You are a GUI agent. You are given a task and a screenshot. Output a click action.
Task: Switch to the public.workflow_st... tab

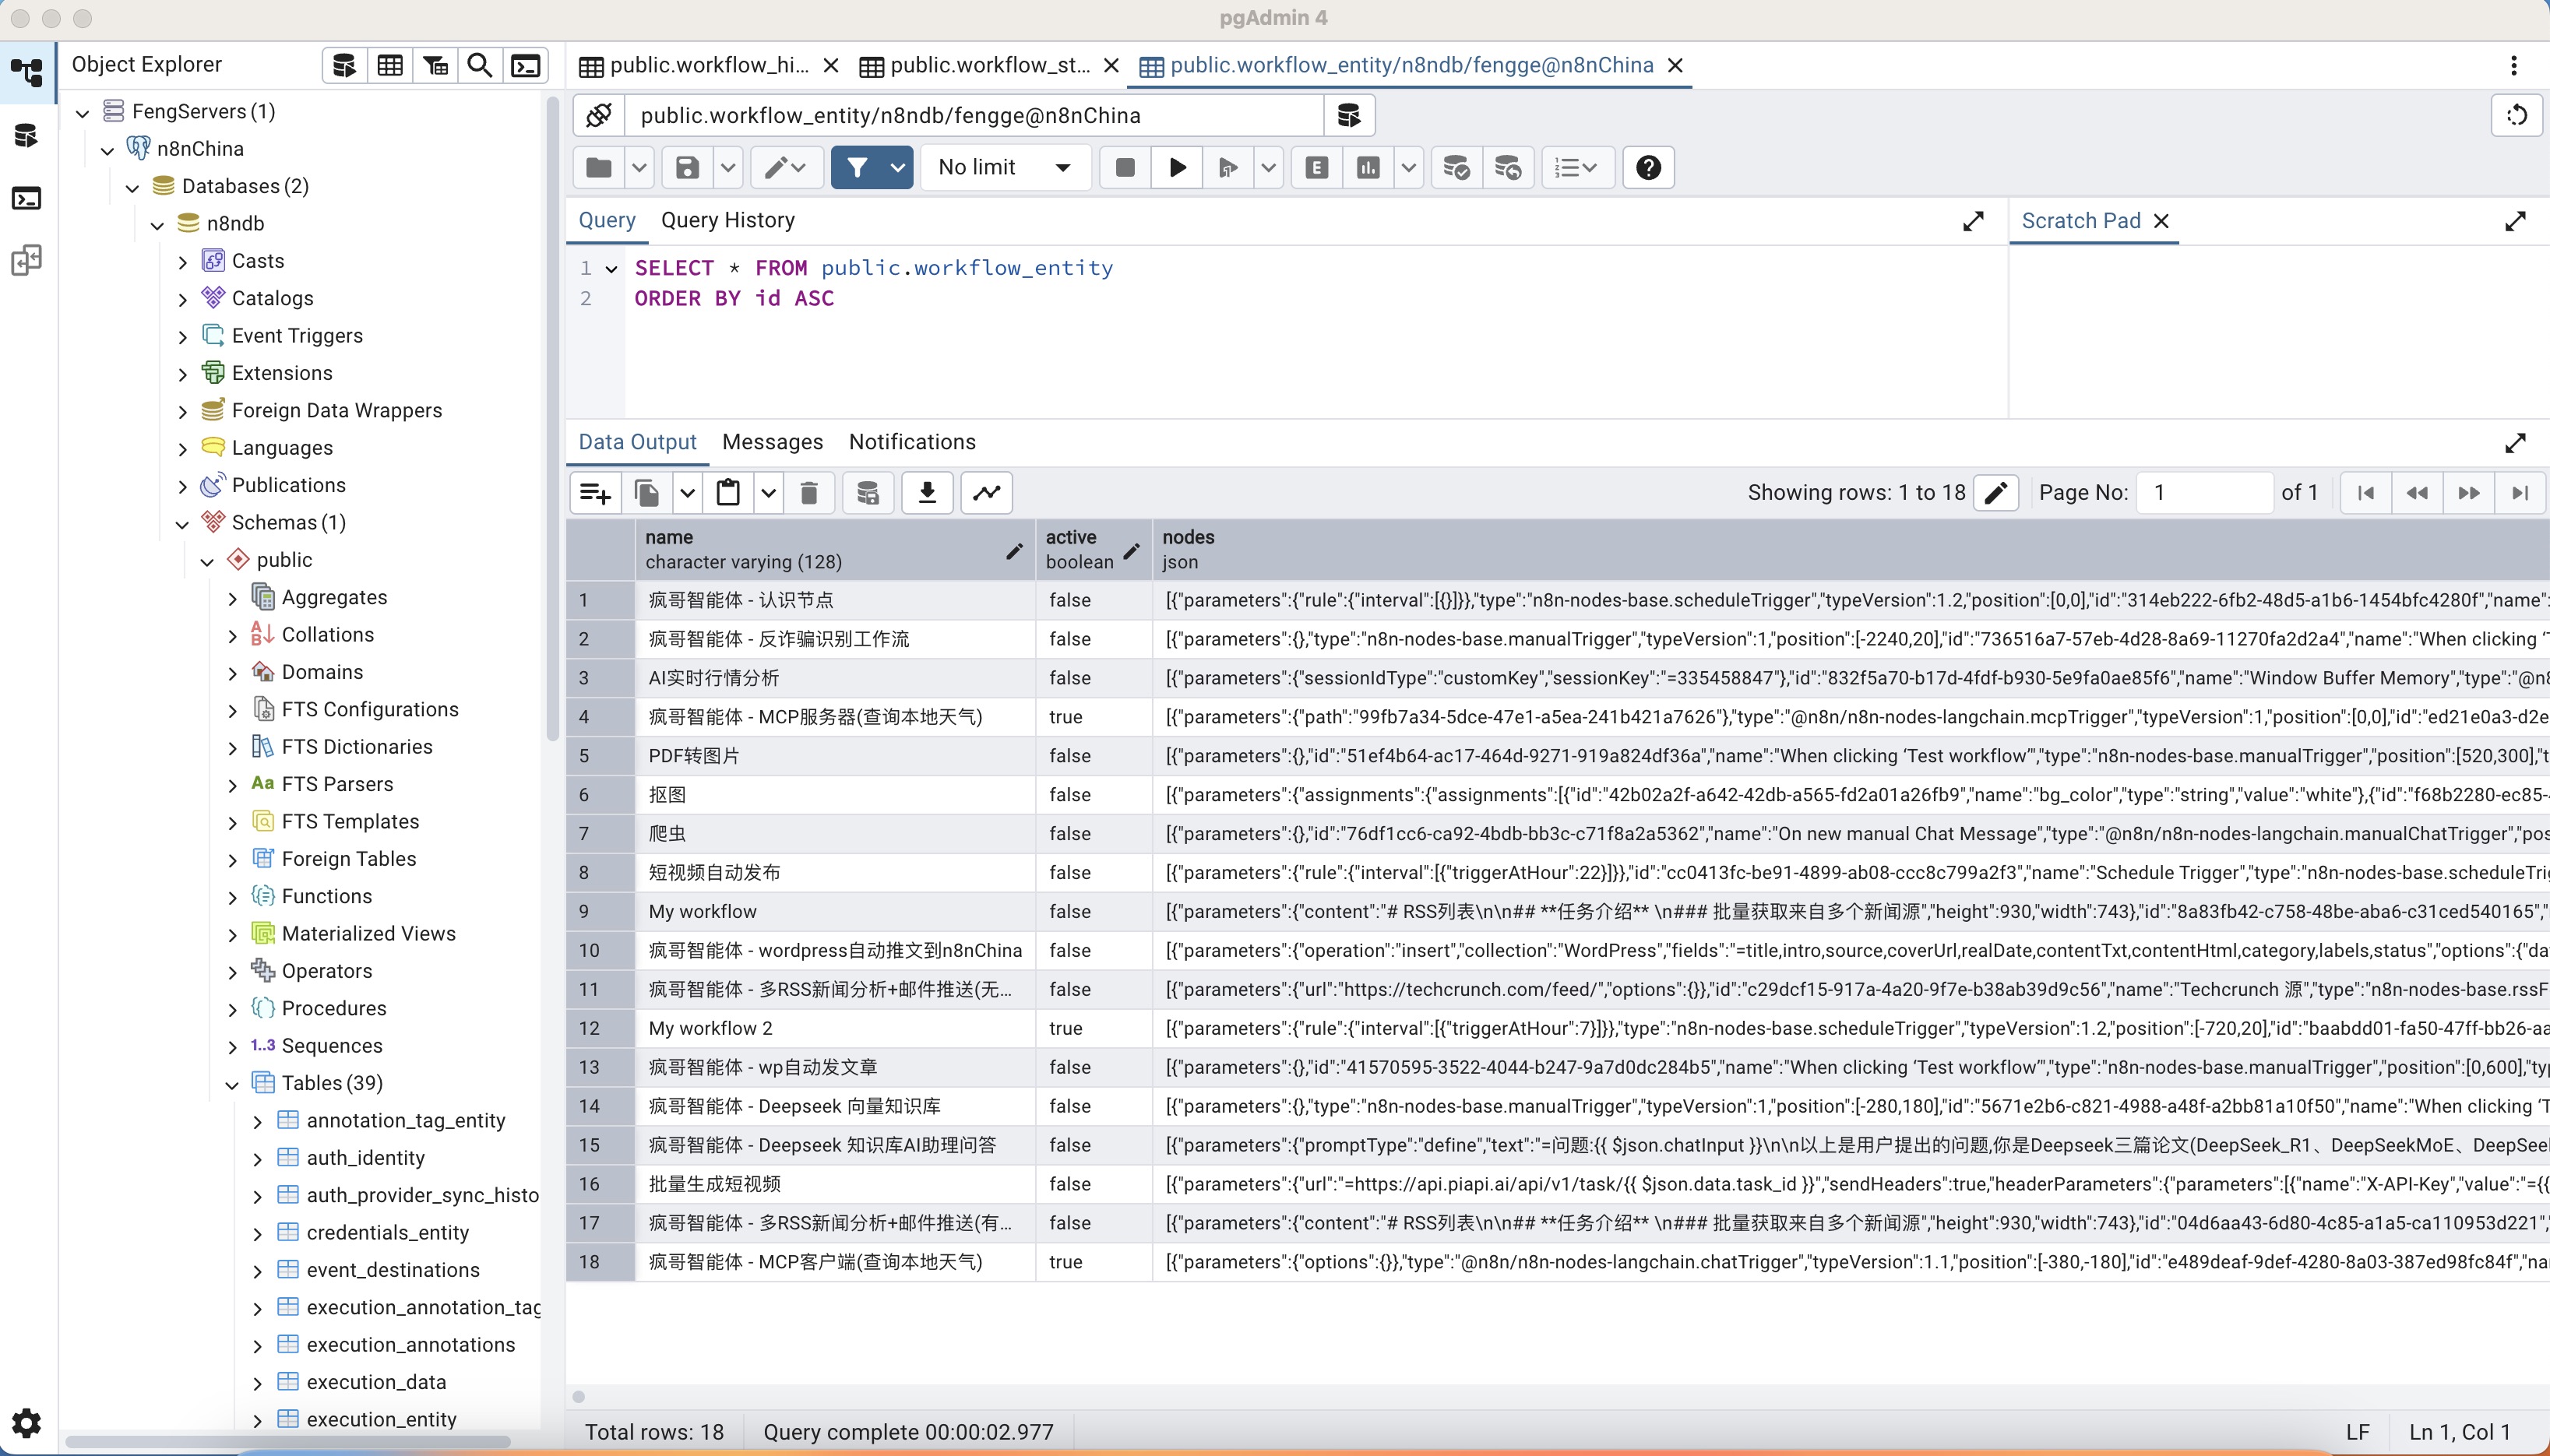coord(976,66)
